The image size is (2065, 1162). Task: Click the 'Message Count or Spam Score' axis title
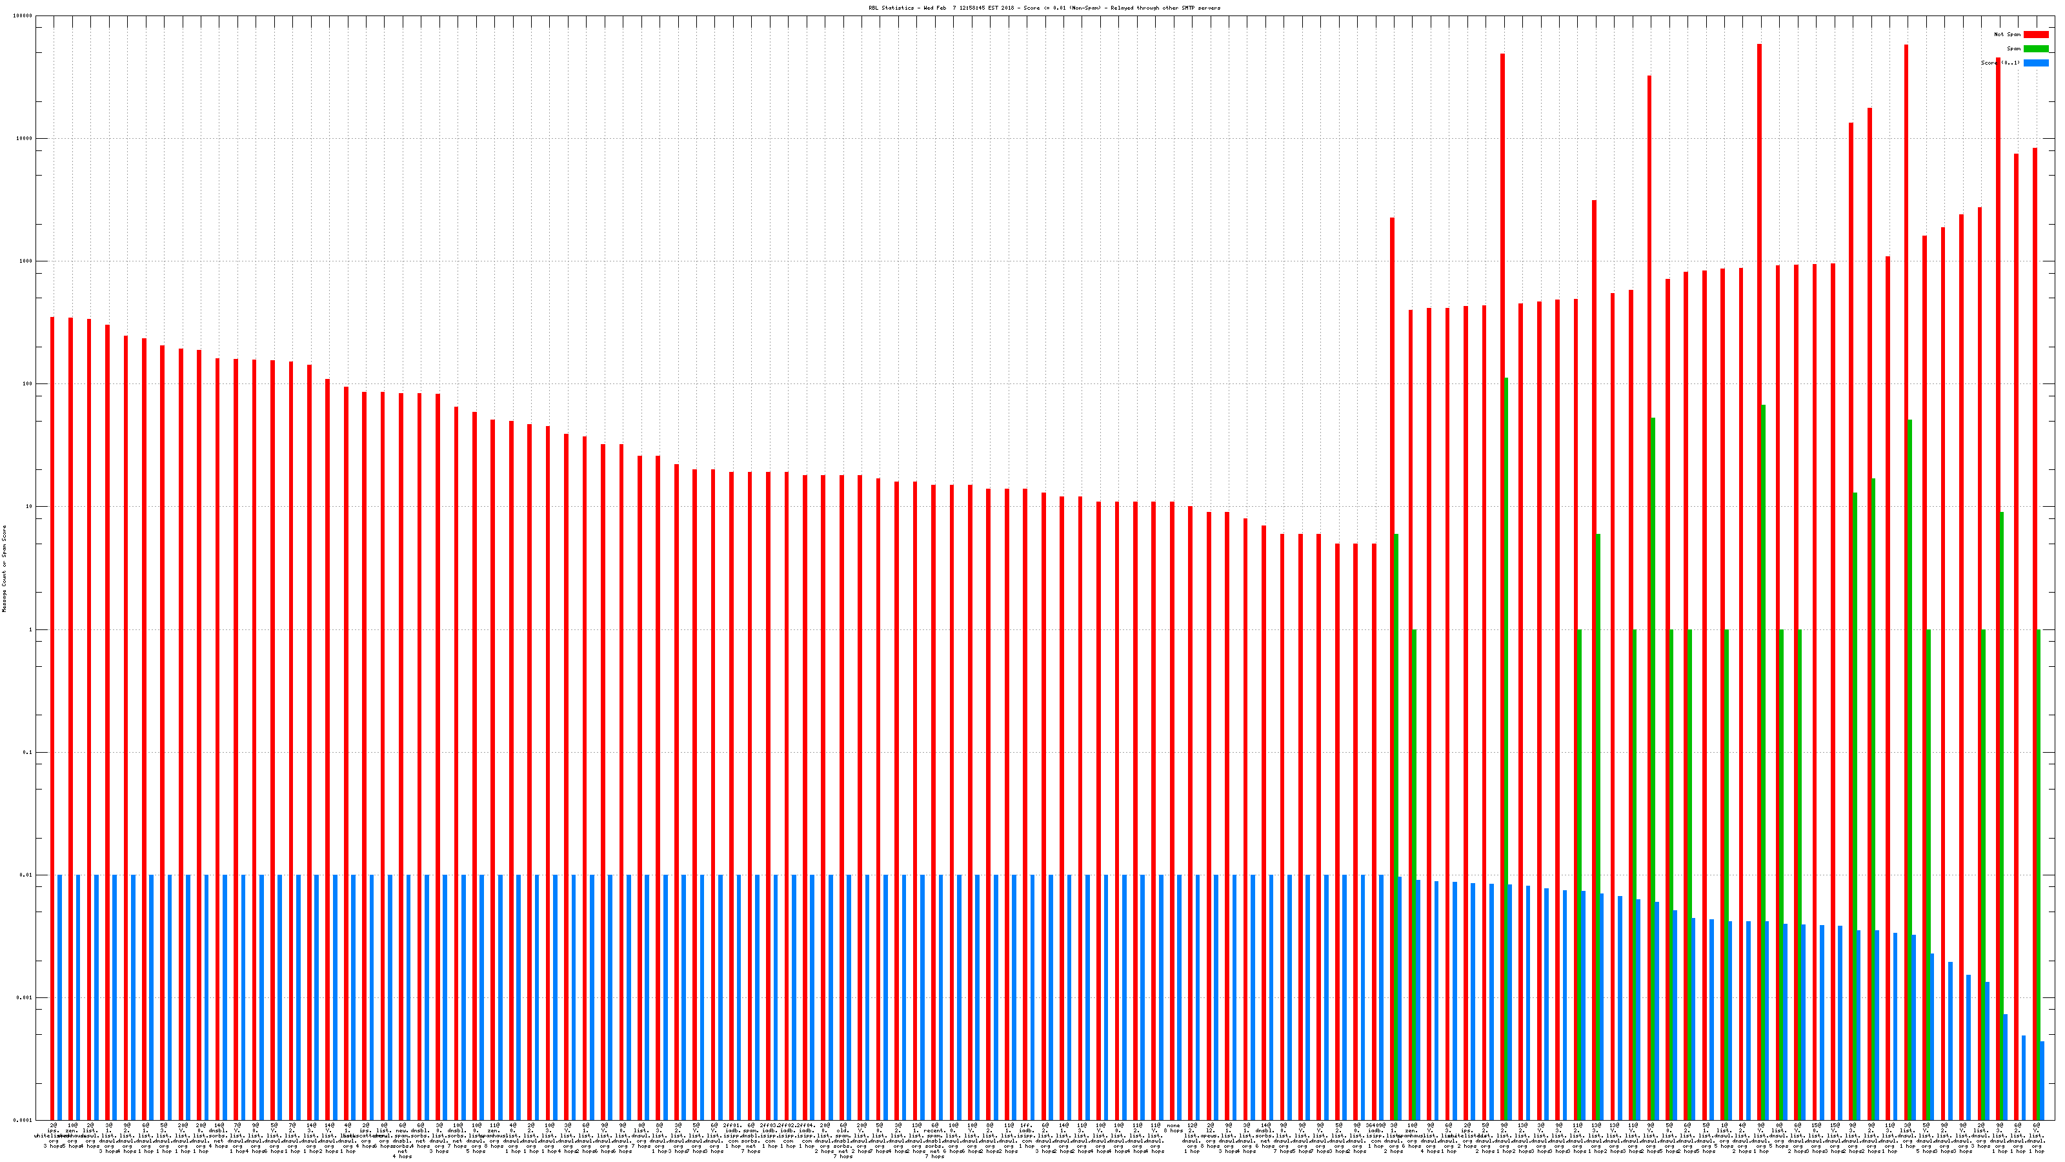click(x=4, y=569)
